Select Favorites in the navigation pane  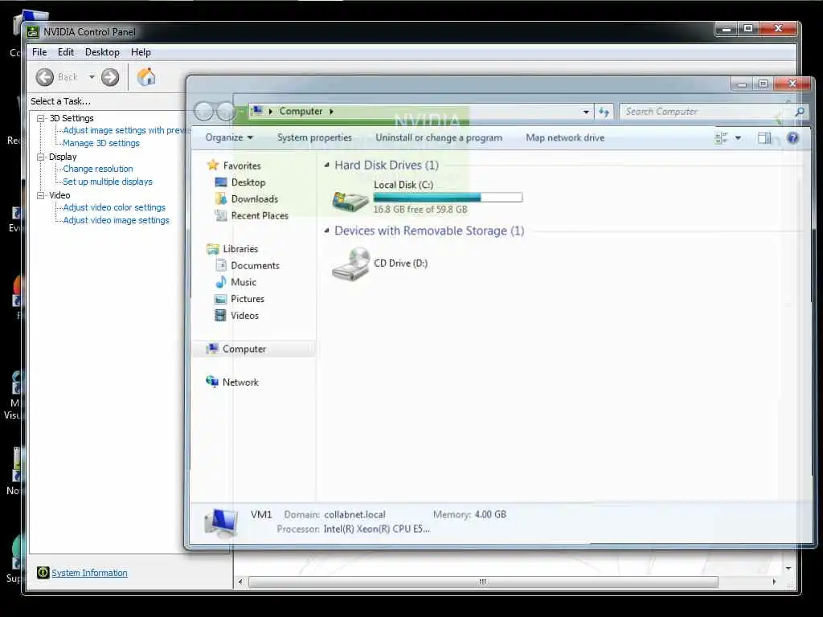(241, 165)
